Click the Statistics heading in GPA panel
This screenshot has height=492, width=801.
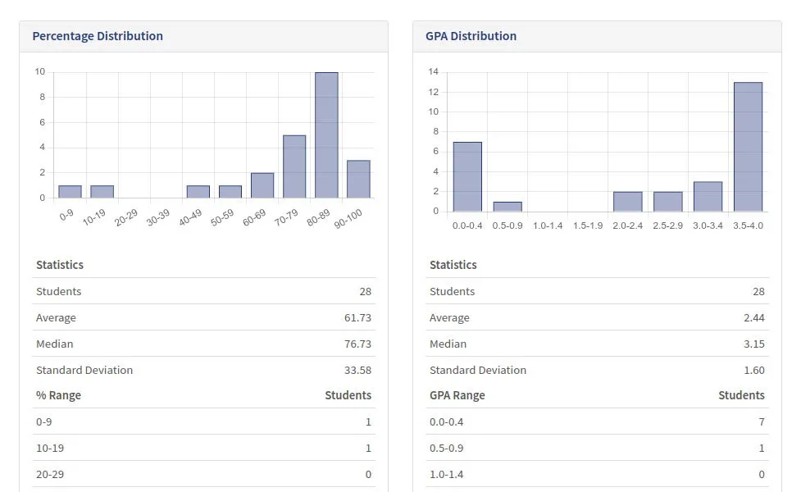tap(453, 265)
